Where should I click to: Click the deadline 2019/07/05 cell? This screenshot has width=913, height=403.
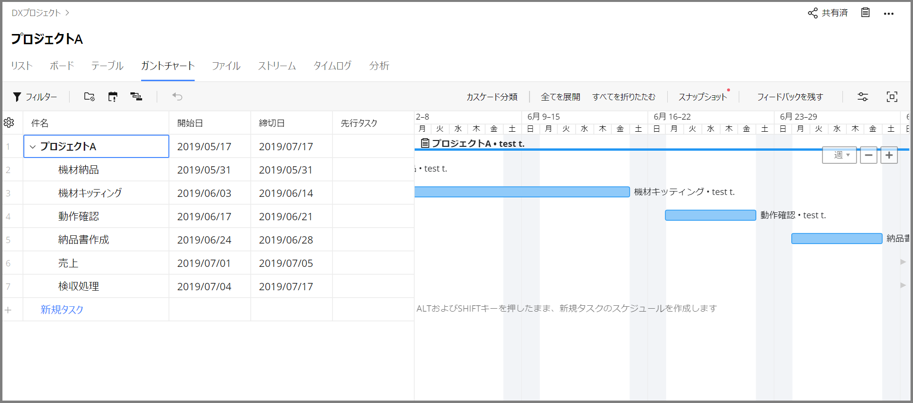click(292, 263)
